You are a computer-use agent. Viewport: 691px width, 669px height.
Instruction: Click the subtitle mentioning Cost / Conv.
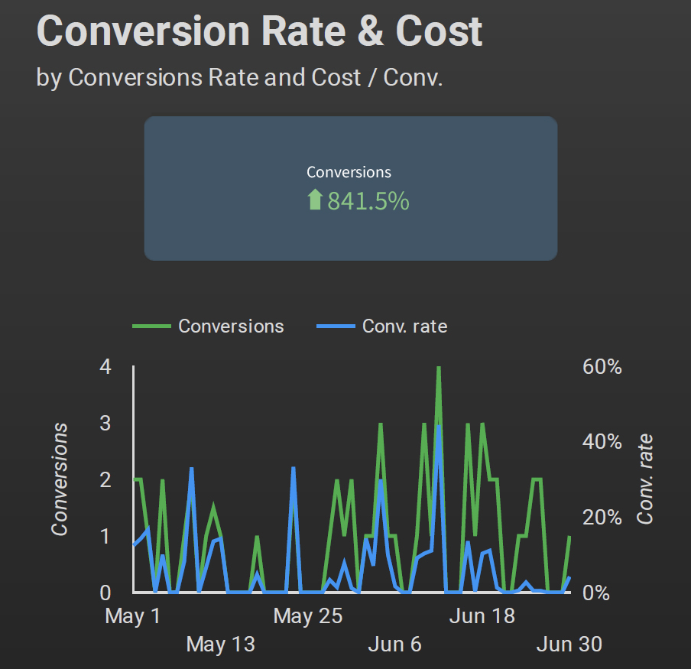point(239,77)
